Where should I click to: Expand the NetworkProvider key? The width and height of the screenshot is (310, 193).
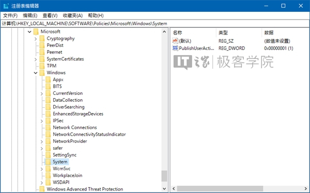[x=42, y=141]
